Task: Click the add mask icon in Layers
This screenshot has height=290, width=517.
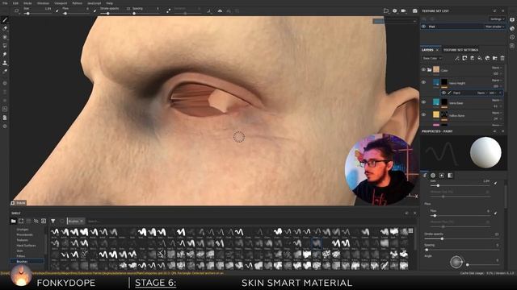Action: (x=464, y=58)
